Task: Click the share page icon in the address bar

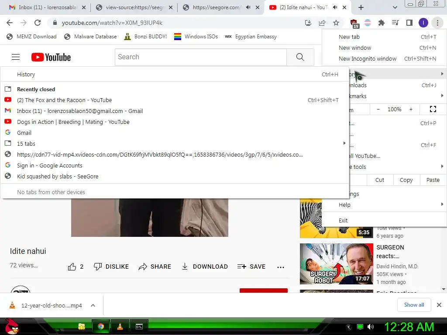Action: click(x=322, y=23)
